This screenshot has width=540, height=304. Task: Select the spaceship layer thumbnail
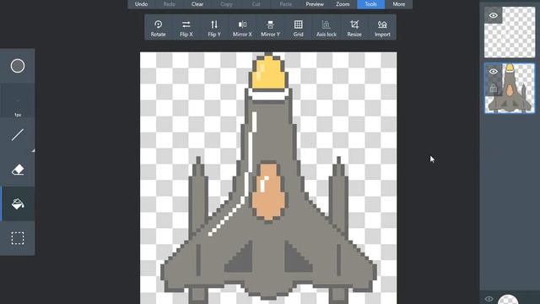click(x=510, y=88)
